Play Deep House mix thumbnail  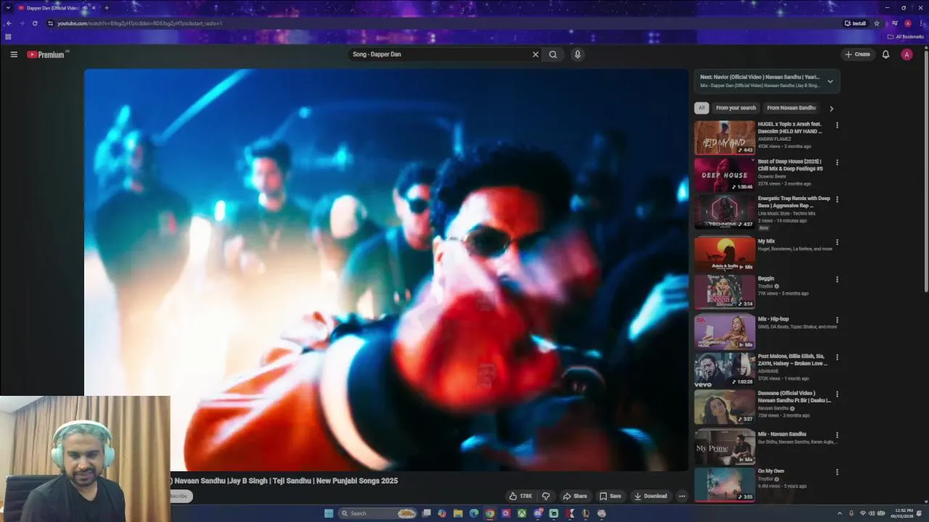724,174
